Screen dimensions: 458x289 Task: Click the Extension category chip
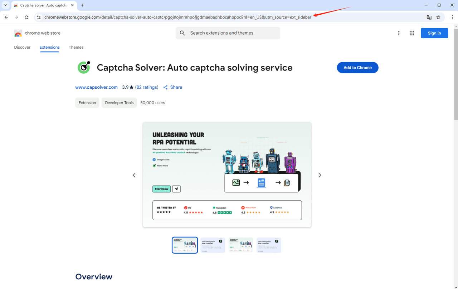(87, 103)
